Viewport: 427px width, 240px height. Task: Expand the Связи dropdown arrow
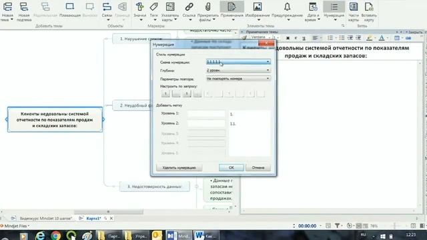(x=108, y=20)
